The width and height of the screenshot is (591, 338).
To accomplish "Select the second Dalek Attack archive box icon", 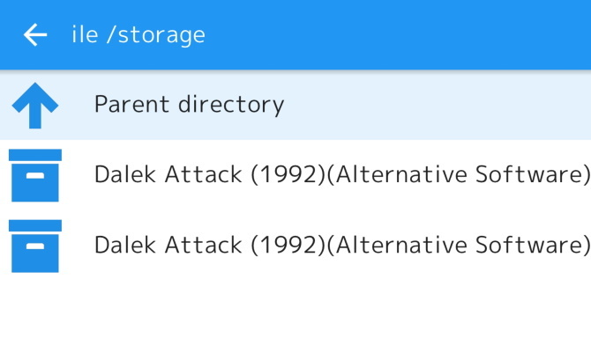I will click(x=35, y=246).
